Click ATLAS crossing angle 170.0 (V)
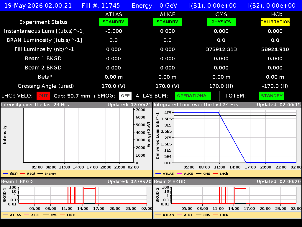Viewport: 302px width, 227px height. tap(114, 86)
